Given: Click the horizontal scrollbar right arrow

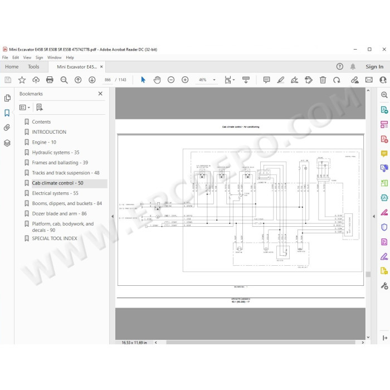Looking at the screenshot, I should (x=363, y=343).
